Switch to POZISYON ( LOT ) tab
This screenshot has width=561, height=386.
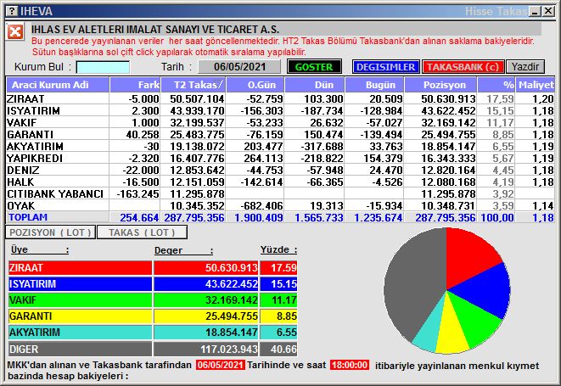pyautogui.click(x=50, y=232)
